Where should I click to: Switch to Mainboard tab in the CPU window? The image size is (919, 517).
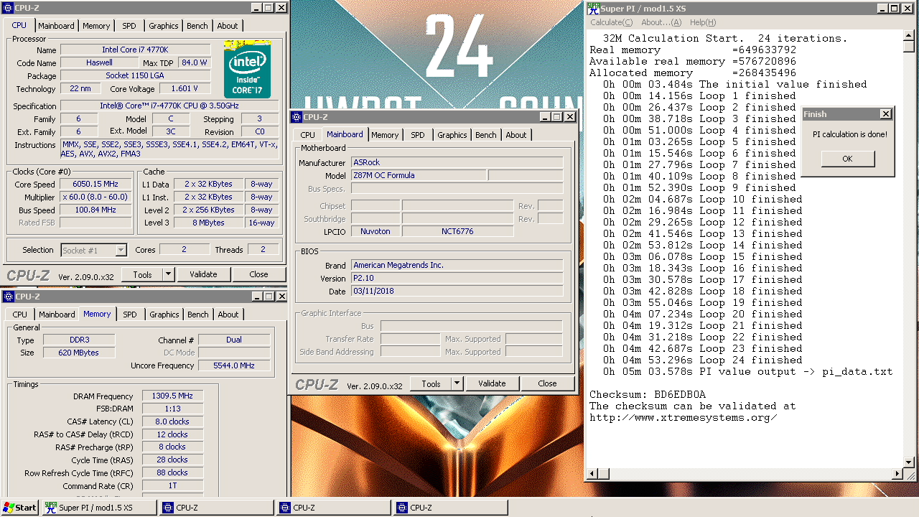pyautogui.click(x=56, y=26)
